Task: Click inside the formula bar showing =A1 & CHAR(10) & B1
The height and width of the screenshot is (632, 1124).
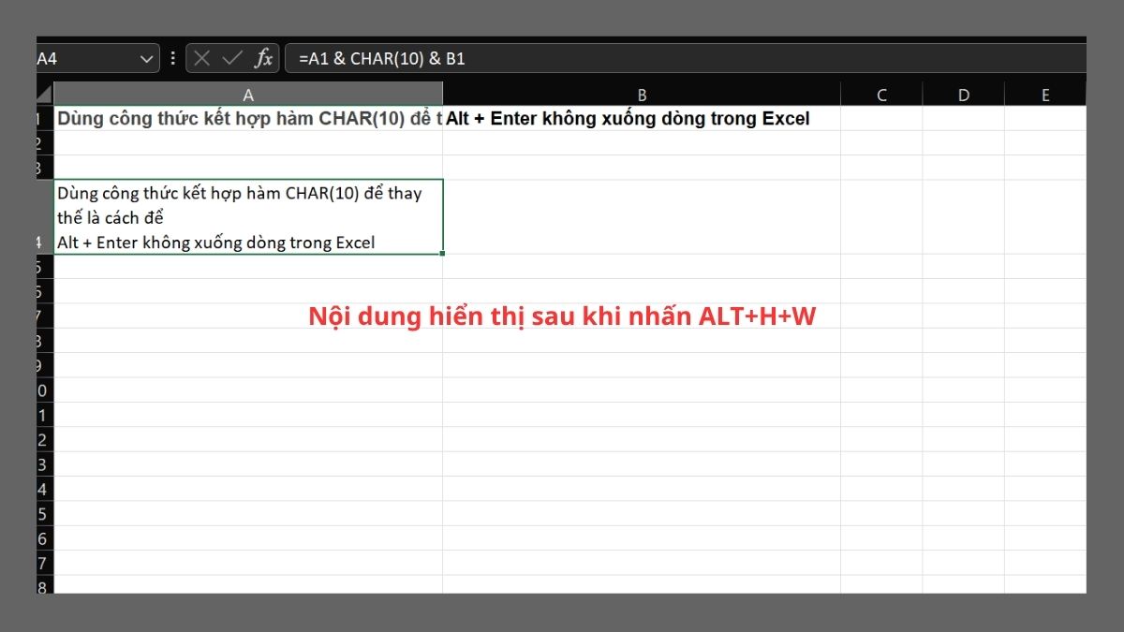Action: pos(468,58)
